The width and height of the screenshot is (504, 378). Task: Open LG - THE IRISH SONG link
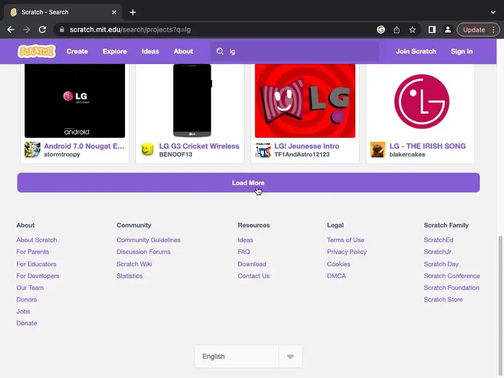coord(428,146)
